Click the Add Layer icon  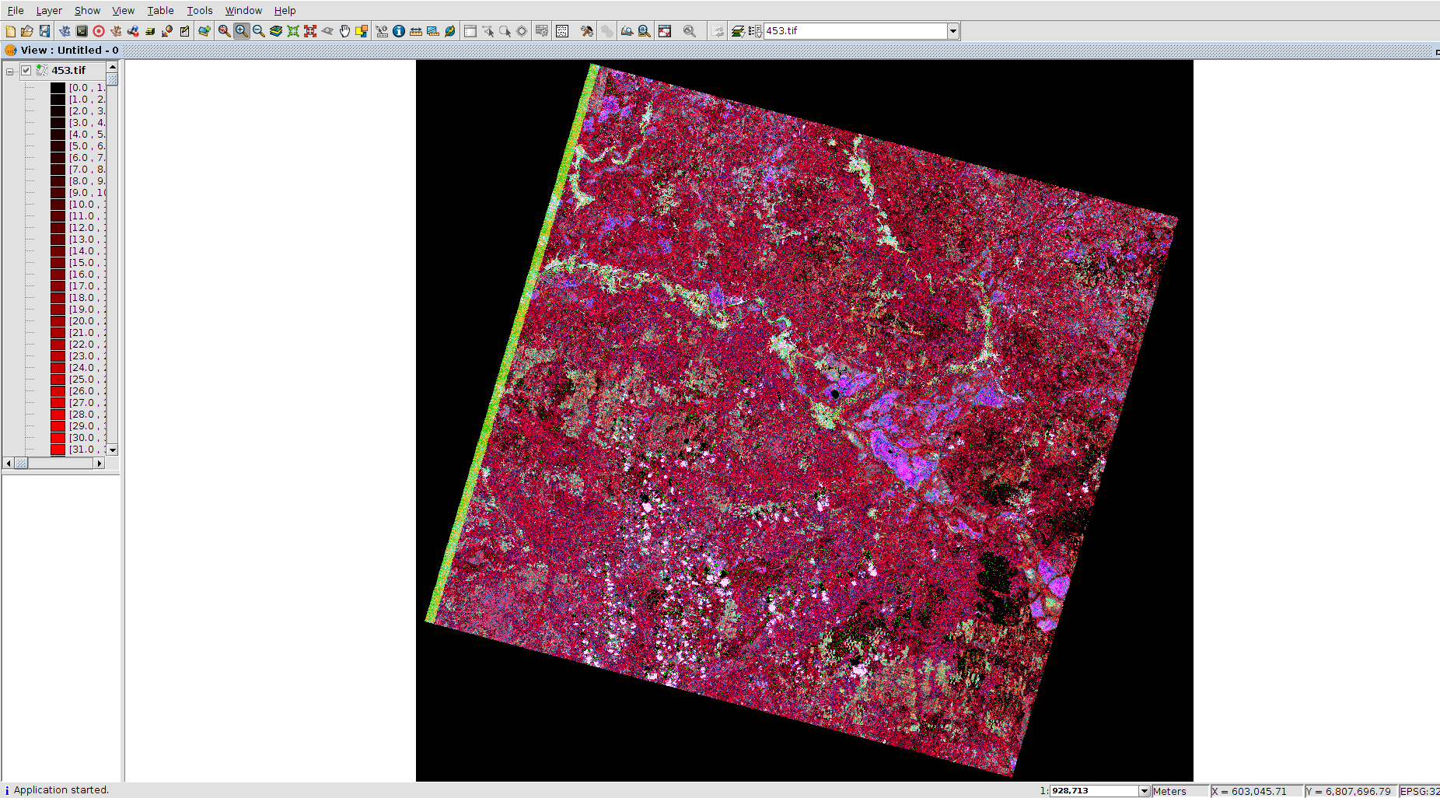(x=204, y=31)
